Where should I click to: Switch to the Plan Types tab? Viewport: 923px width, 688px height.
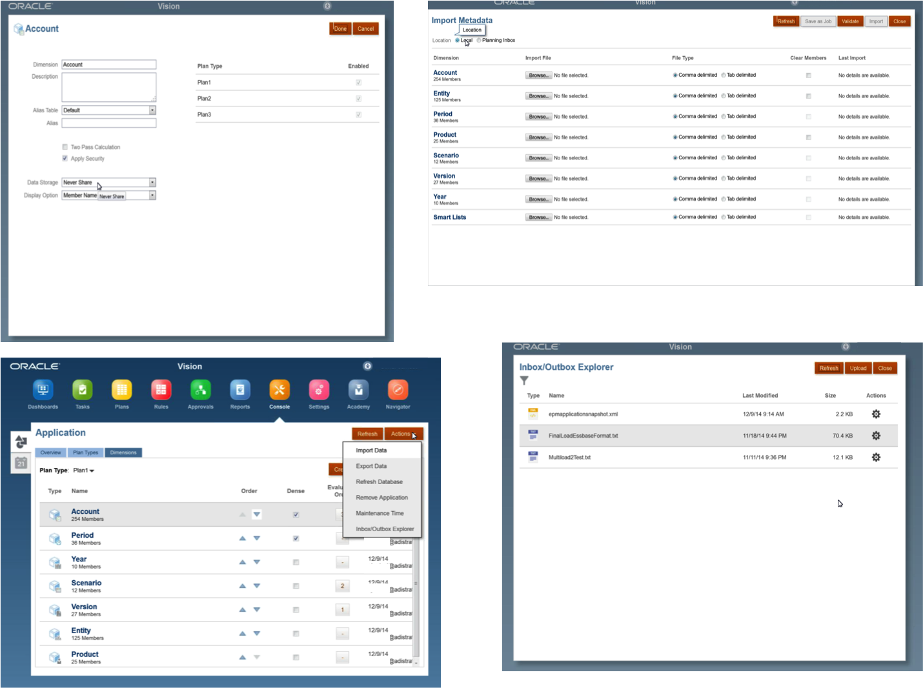click(85, 452)
